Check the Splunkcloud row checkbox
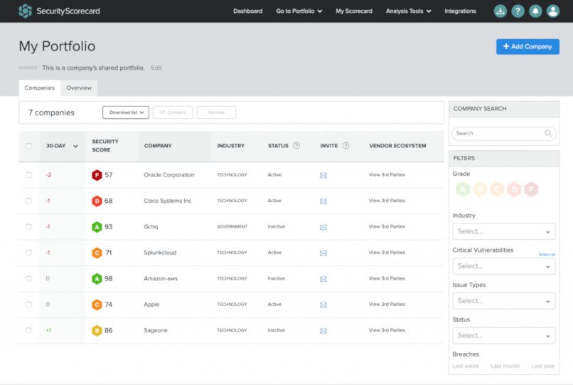Viewport: 573px width, 385px height. [28, 253]
